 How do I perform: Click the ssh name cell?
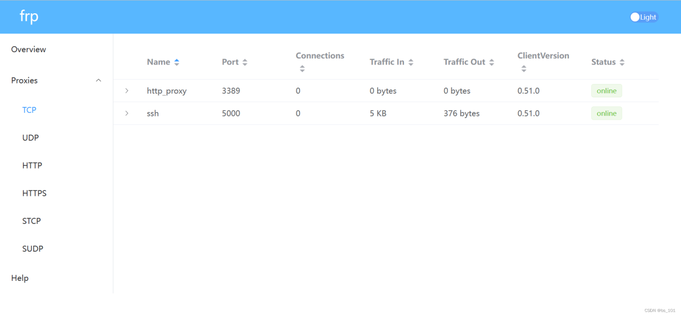(x=153, y=113)
